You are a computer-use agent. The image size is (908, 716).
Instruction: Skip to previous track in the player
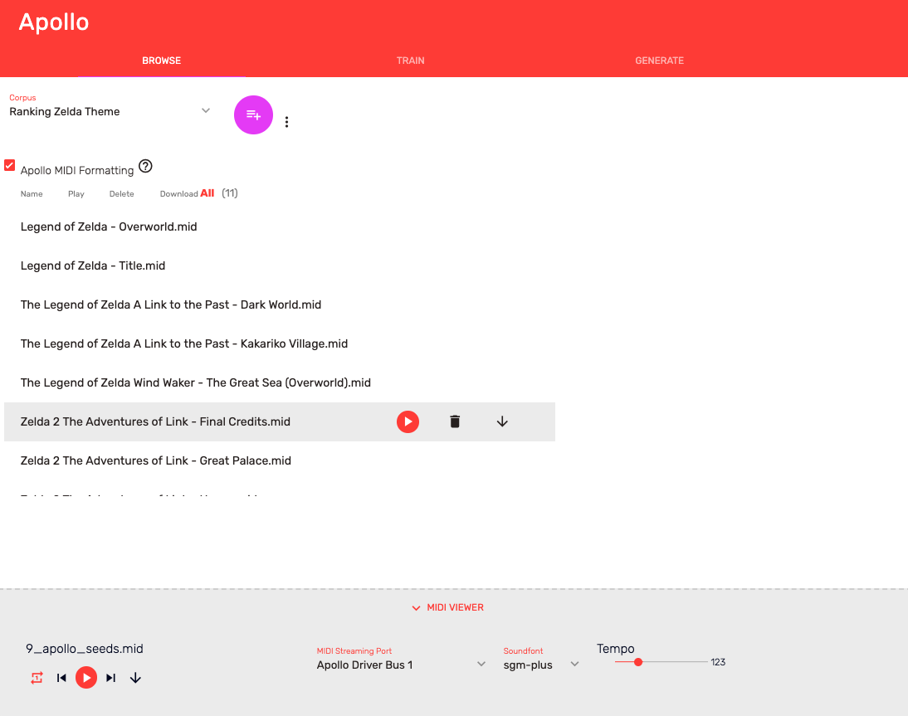(x=61, y=678)
